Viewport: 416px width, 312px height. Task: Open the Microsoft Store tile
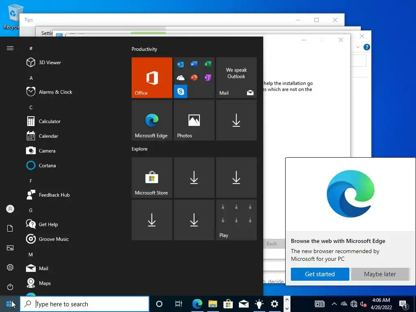[x=152, y=178]
